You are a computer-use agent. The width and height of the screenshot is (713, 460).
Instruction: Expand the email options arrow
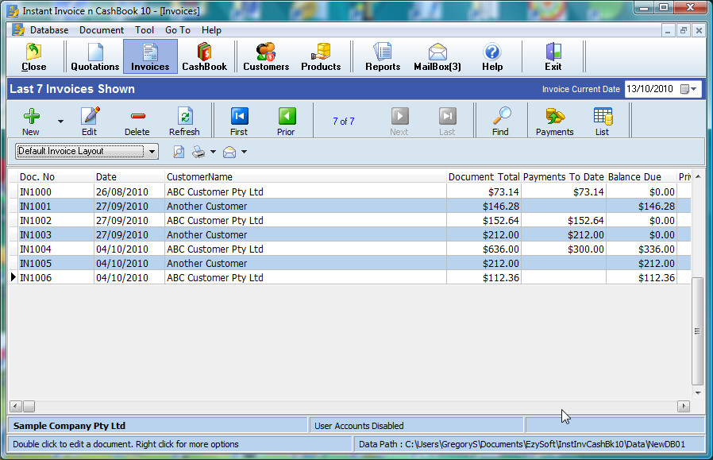click(x=245, y=152)
